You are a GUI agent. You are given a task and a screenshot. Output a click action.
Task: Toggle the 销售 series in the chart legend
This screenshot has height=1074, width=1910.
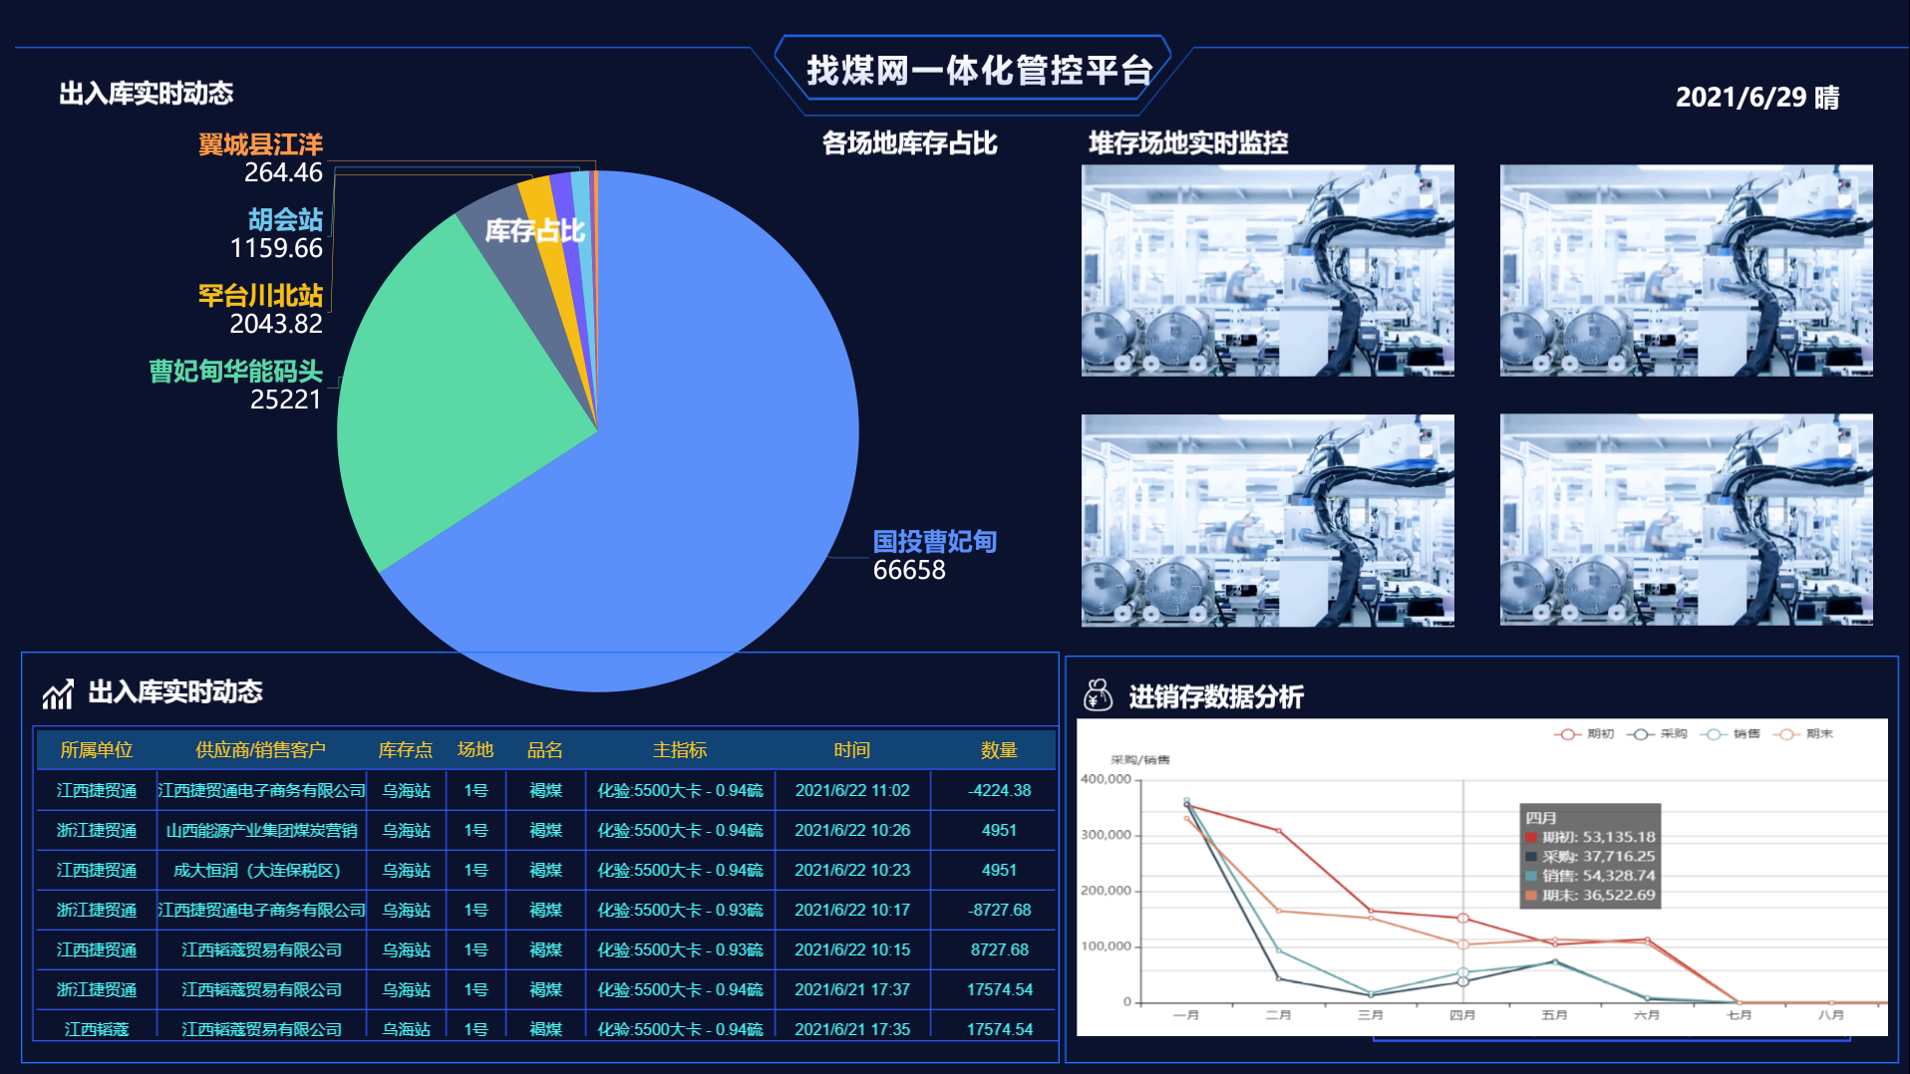tap(1730, 734)
